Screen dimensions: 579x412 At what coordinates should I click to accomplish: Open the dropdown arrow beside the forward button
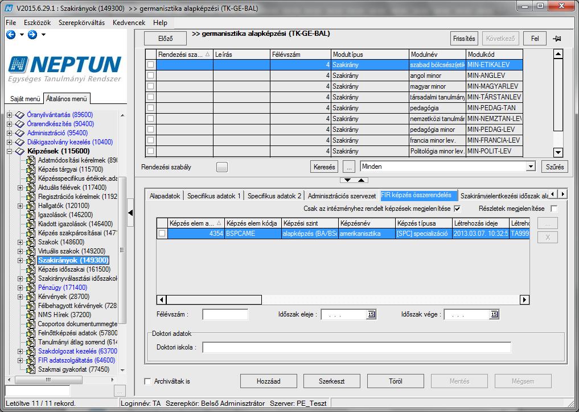43,35
